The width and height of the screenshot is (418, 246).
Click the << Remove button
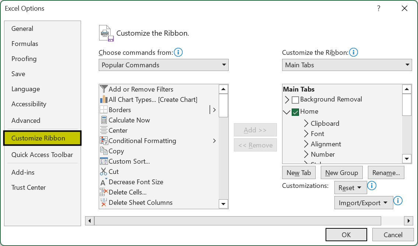pos(255,145)
